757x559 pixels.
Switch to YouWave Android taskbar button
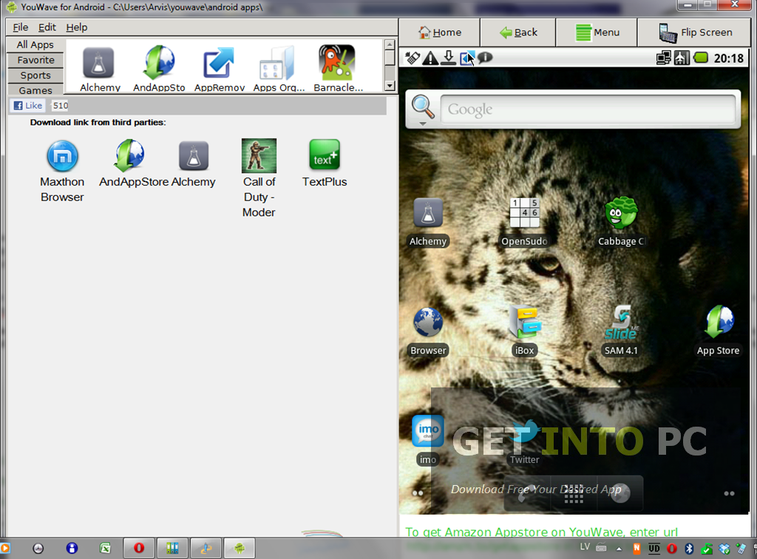pos(240,548)
